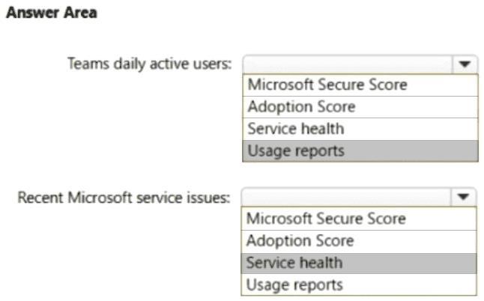Click the Recent Microsoft service issues label
This screenshot has height=301, width=484.
point(124,198)
